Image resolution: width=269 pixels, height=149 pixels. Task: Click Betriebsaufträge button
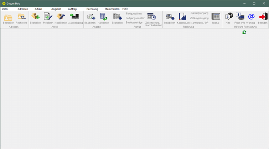[x=134, y=22]
